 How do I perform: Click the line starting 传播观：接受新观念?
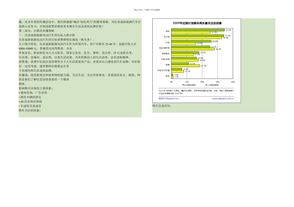tap(80, 75)
